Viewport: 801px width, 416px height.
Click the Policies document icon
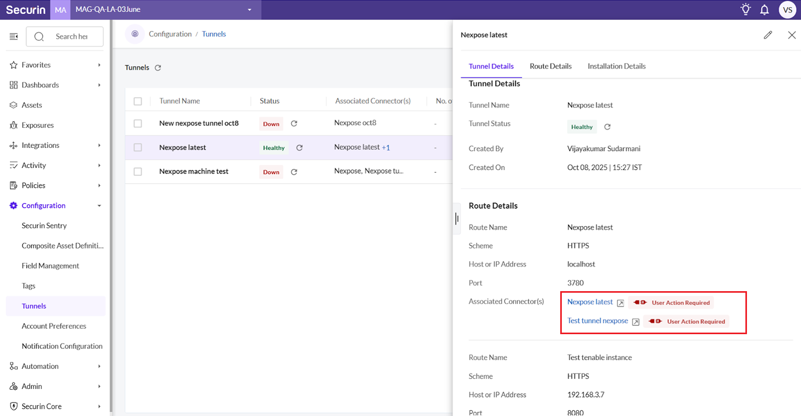(x=14, y=186)
